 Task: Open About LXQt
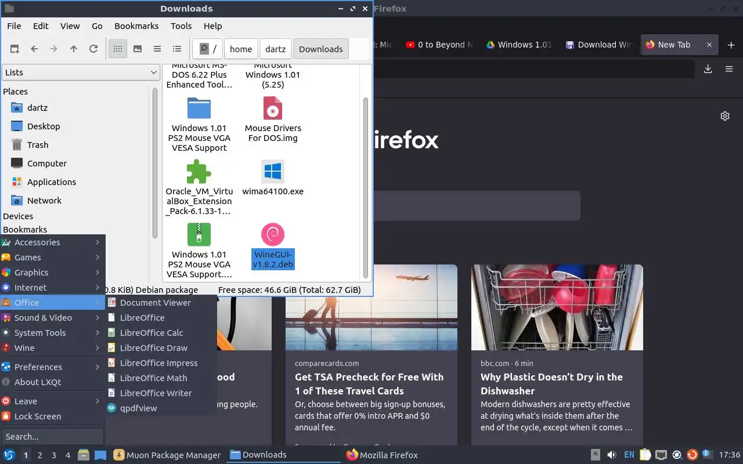(52, 382)
